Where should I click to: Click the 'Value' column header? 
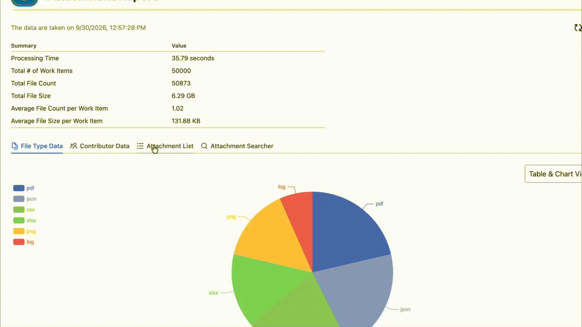click(x=179, y=46)
